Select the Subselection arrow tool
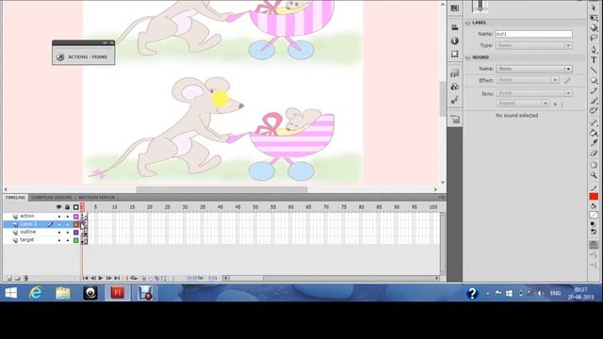Screen dimensions: 603x339 point(594,8)
